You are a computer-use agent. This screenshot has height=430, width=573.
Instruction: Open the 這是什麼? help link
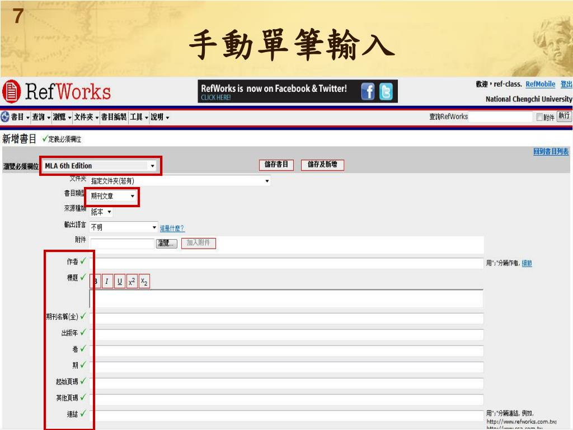(172, 228)
